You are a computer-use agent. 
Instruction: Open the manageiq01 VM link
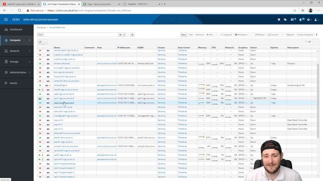click(66, 116)
